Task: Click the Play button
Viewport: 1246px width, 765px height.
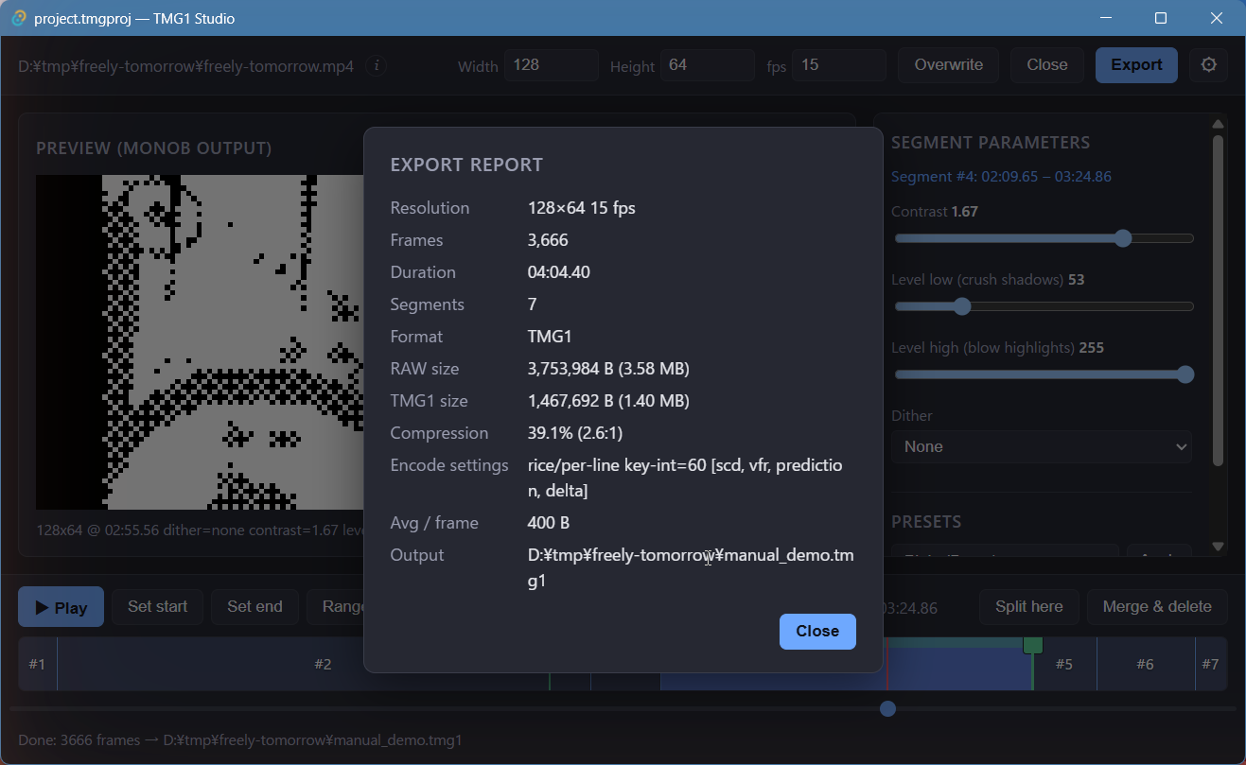Action: pos(61,607)
